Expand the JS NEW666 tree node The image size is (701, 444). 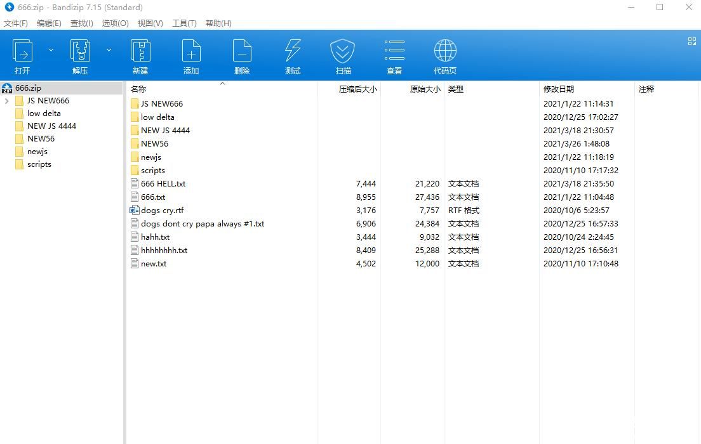pos(7,101)
